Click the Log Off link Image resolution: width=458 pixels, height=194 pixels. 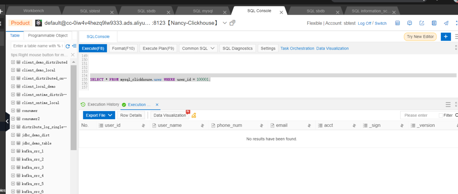point(364,23)
